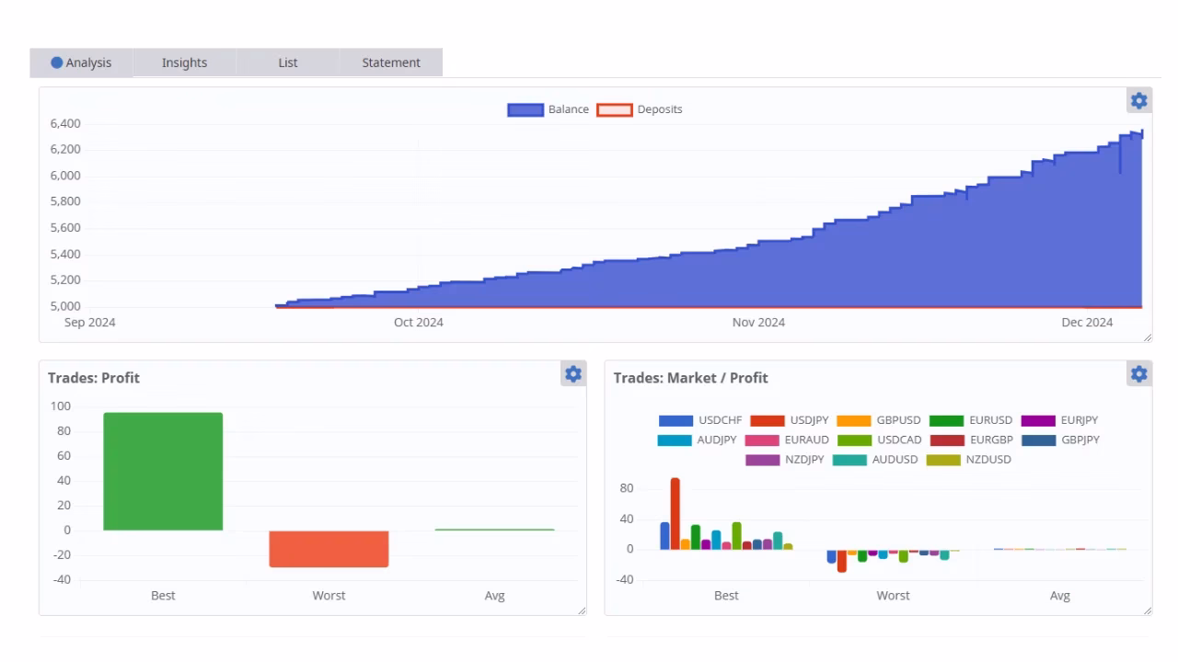
Task: Hide USDJPY series in market legend
Action: pos(790,420)
